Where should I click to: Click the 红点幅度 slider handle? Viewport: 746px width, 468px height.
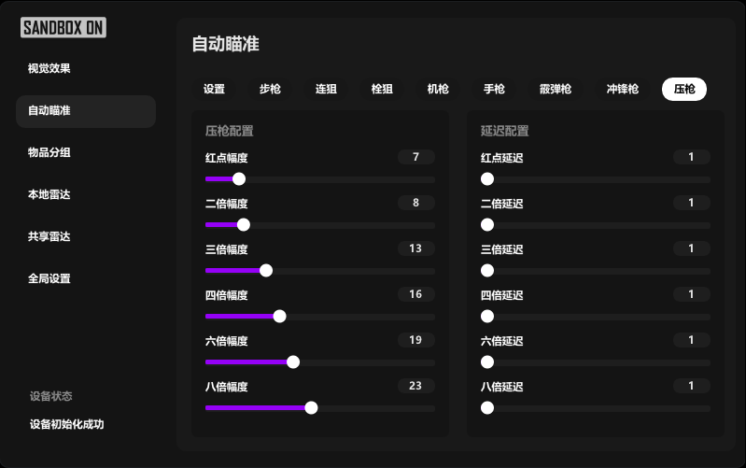239,179
